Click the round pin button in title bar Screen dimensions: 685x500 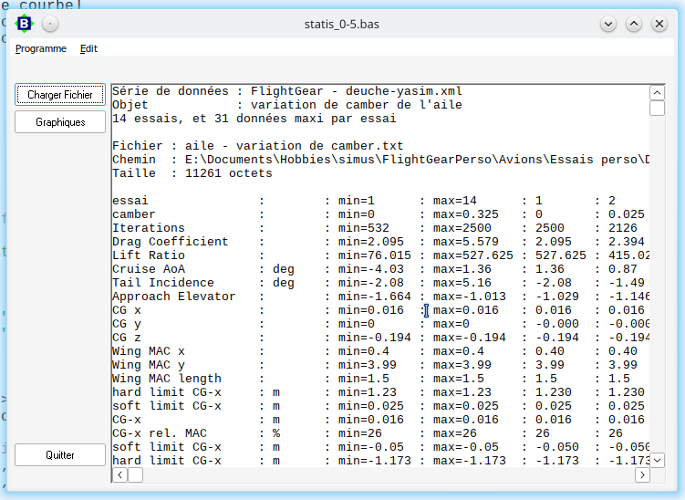50,24
